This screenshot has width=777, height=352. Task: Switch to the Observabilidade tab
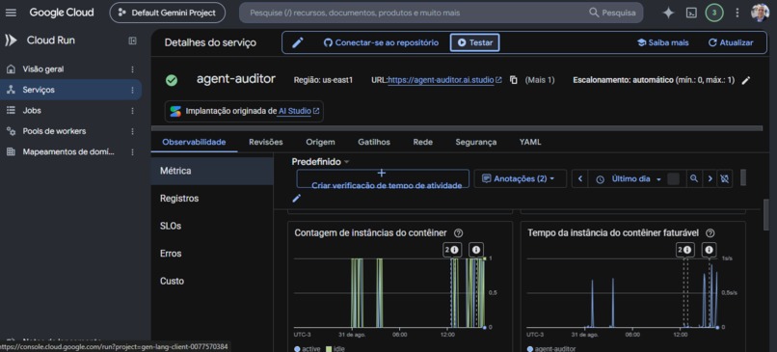pyautogui.click(x=195, y=142)
